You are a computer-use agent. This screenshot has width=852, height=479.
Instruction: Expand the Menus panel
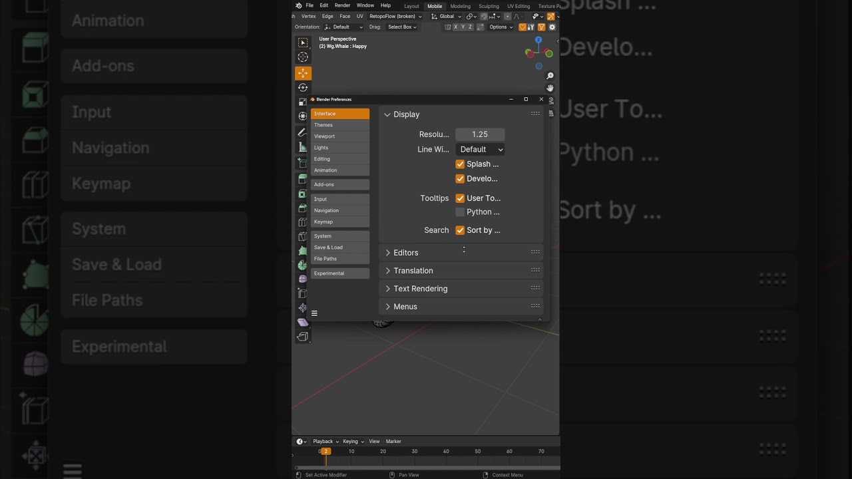(x=461, y=307)
